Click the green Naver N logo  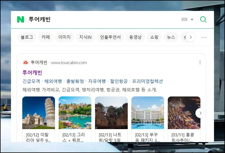(x=21, y=19)
